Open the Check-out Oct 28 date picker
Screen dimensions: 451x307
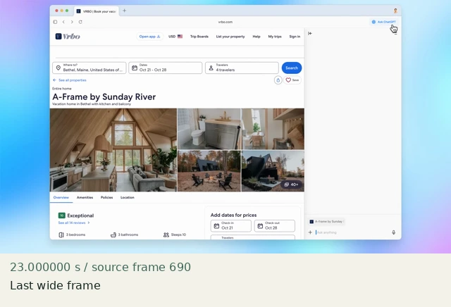coord(275,225)
